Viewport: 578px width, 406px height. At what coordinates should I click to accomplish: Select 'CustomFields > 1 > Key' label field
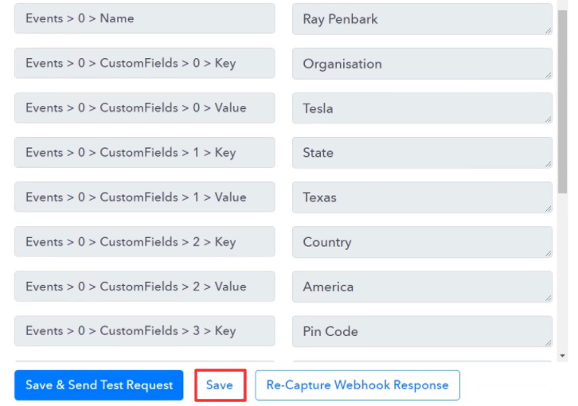click(145, 152)
